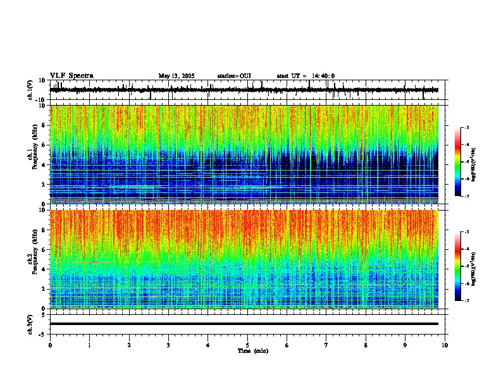Click the "ch.1(V)" waveform axis label
Image resolution: width=501 pixels, height=387 pixels.
(x=30, y=90)
